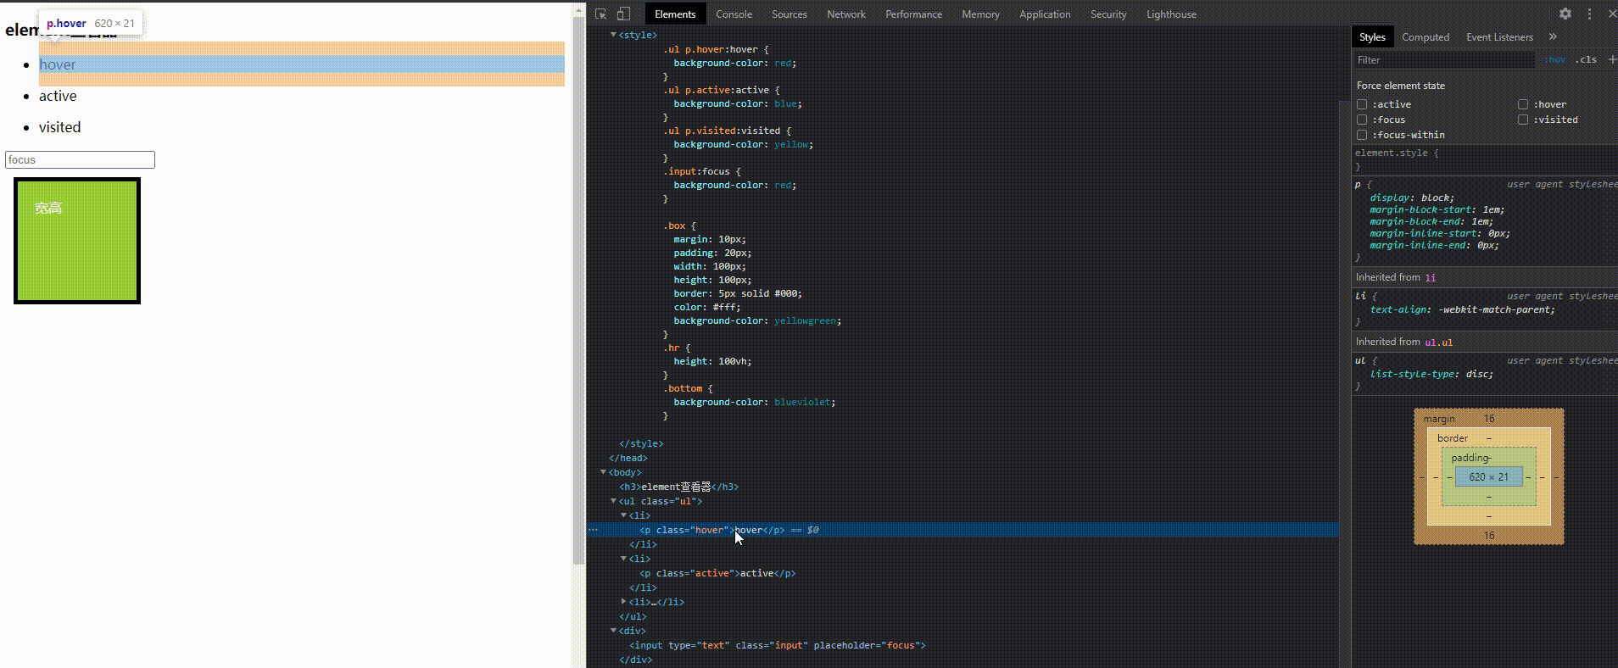Switch to the Application tab

(1045, 14)
